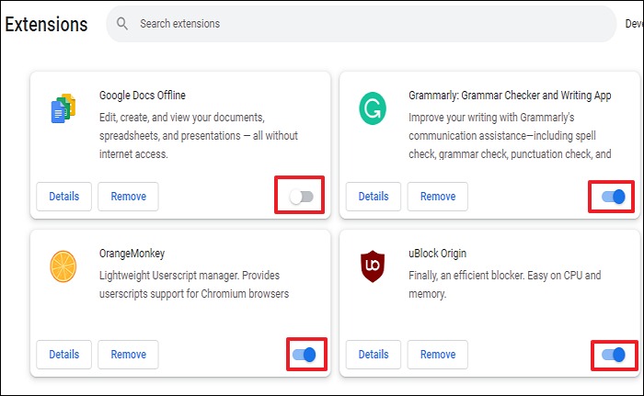Open Details for OrangeMonkey

coord(63,355)
